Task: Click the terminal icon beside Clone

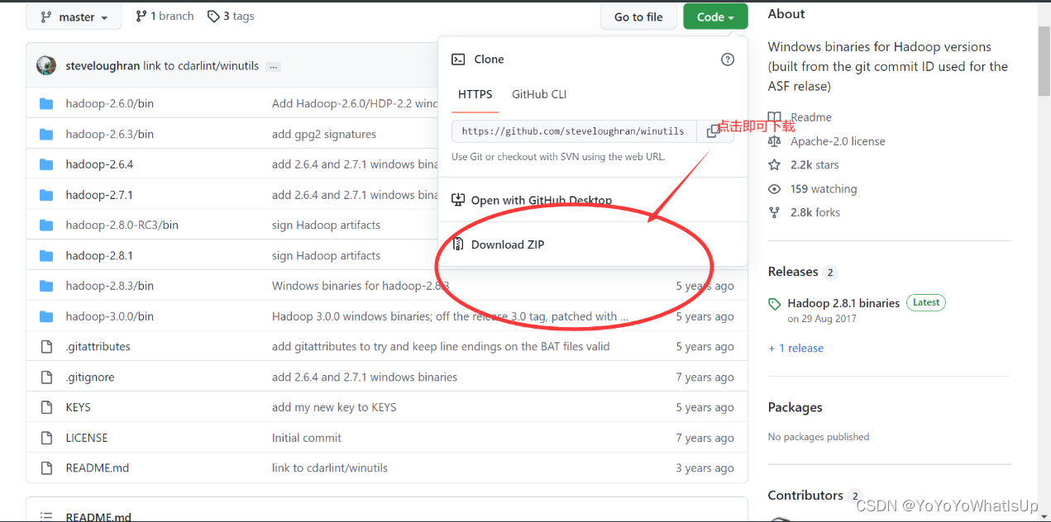Action: click(x=458, y=59)
